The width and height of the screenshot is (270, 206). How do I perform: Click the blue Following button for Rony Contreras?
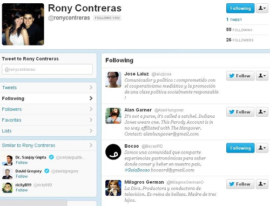coord(240,8)
